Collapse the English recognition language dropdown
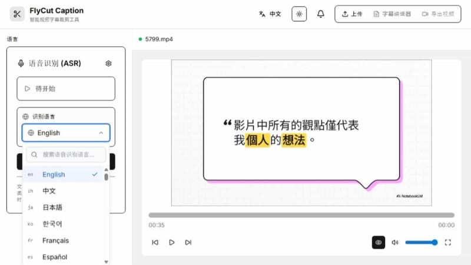 66,133
